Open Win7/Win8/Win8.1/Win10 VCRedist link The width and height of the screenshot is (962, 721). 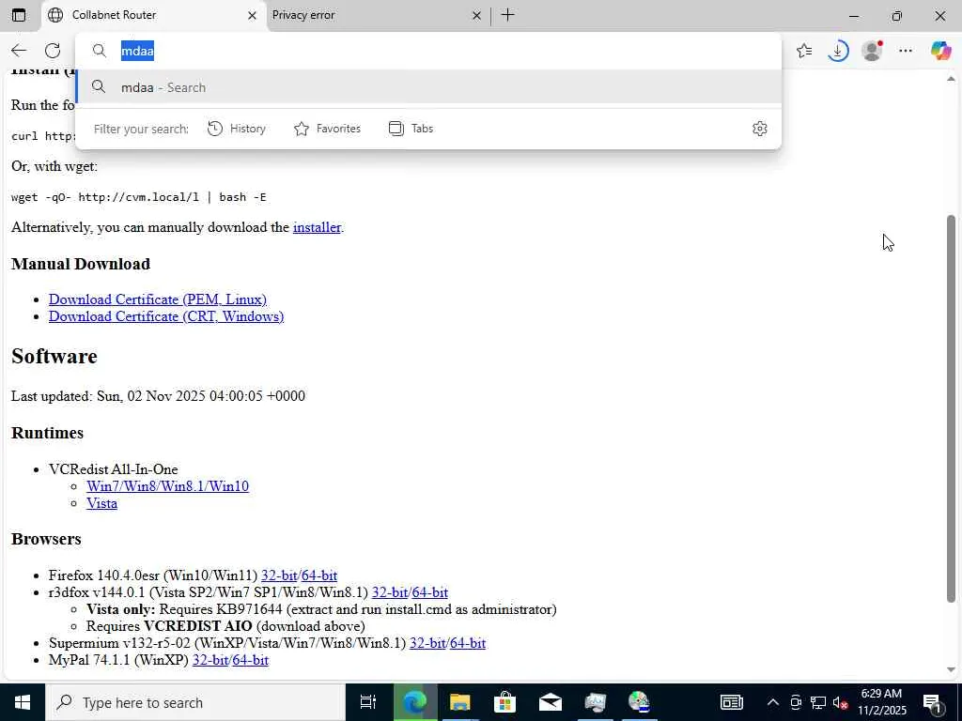[x=167, y=486]
